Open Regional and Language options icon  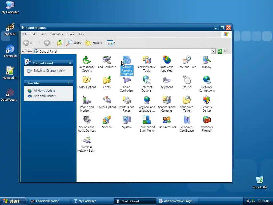click(147, 104)
